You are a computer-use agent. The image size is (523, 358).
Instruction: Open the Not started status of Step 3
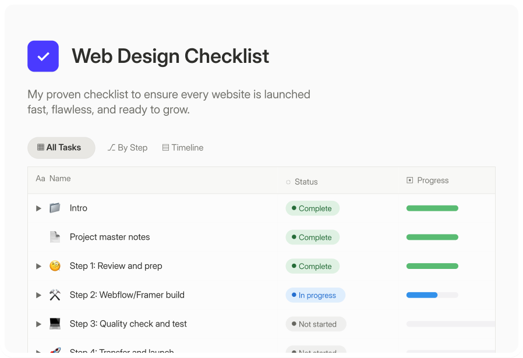click(316, 324)
